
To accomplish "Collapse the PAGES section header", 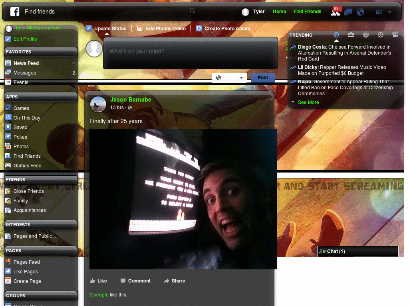I will click(x=41, y=251).
